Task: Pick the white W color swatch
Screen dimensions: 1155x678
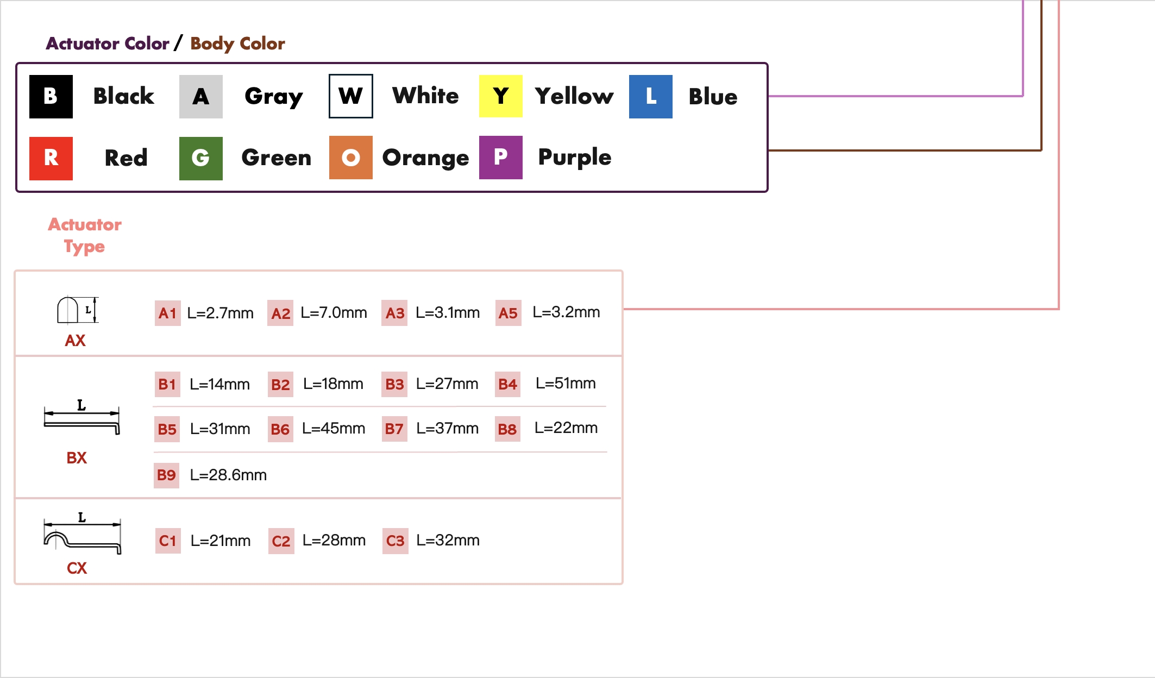Action: 351,96
